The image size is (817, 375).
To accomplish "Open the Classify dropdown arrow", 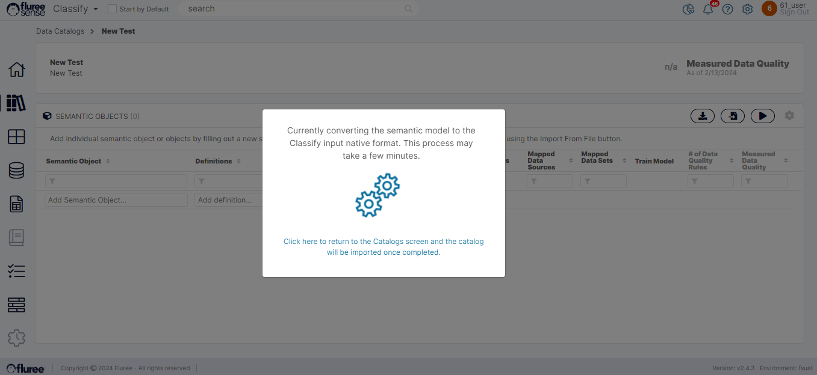I will tap(95, 9).
